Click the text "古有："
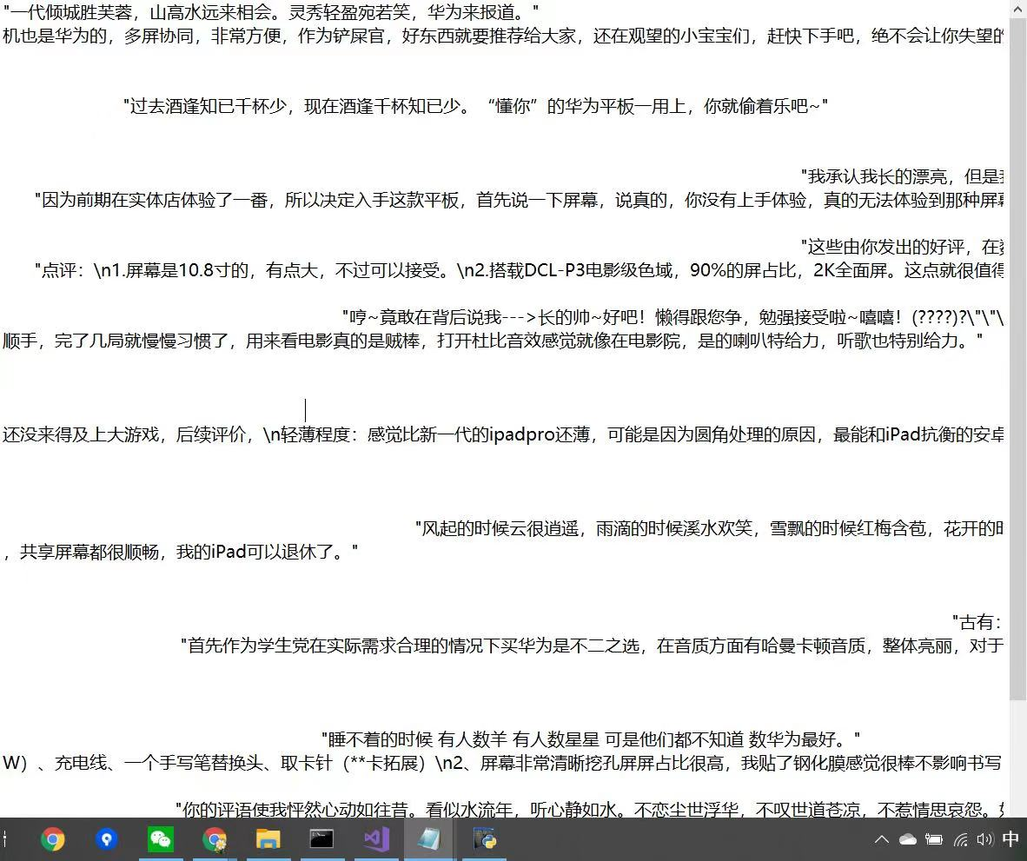This screenshot has width=1027, height=861. 980,622
